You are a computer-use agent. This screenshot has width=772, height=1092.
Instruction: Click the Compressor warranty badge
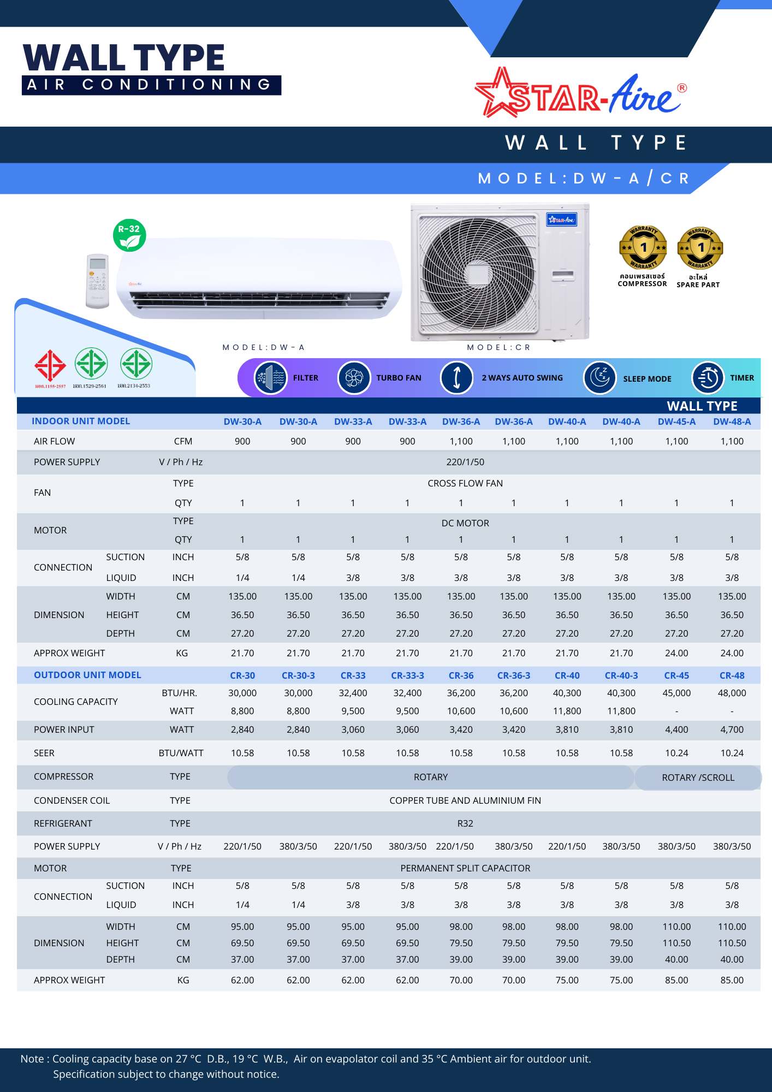[x=643, y=248]
